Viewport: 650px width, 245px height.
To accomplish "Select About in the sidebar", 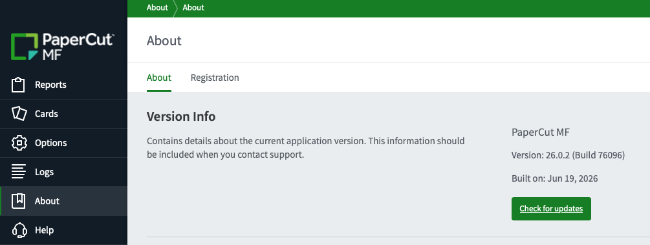I will pos(64,201).
